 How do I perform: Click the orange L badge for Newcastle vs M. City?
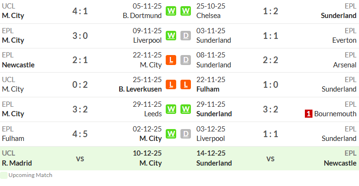pos(171,60)
